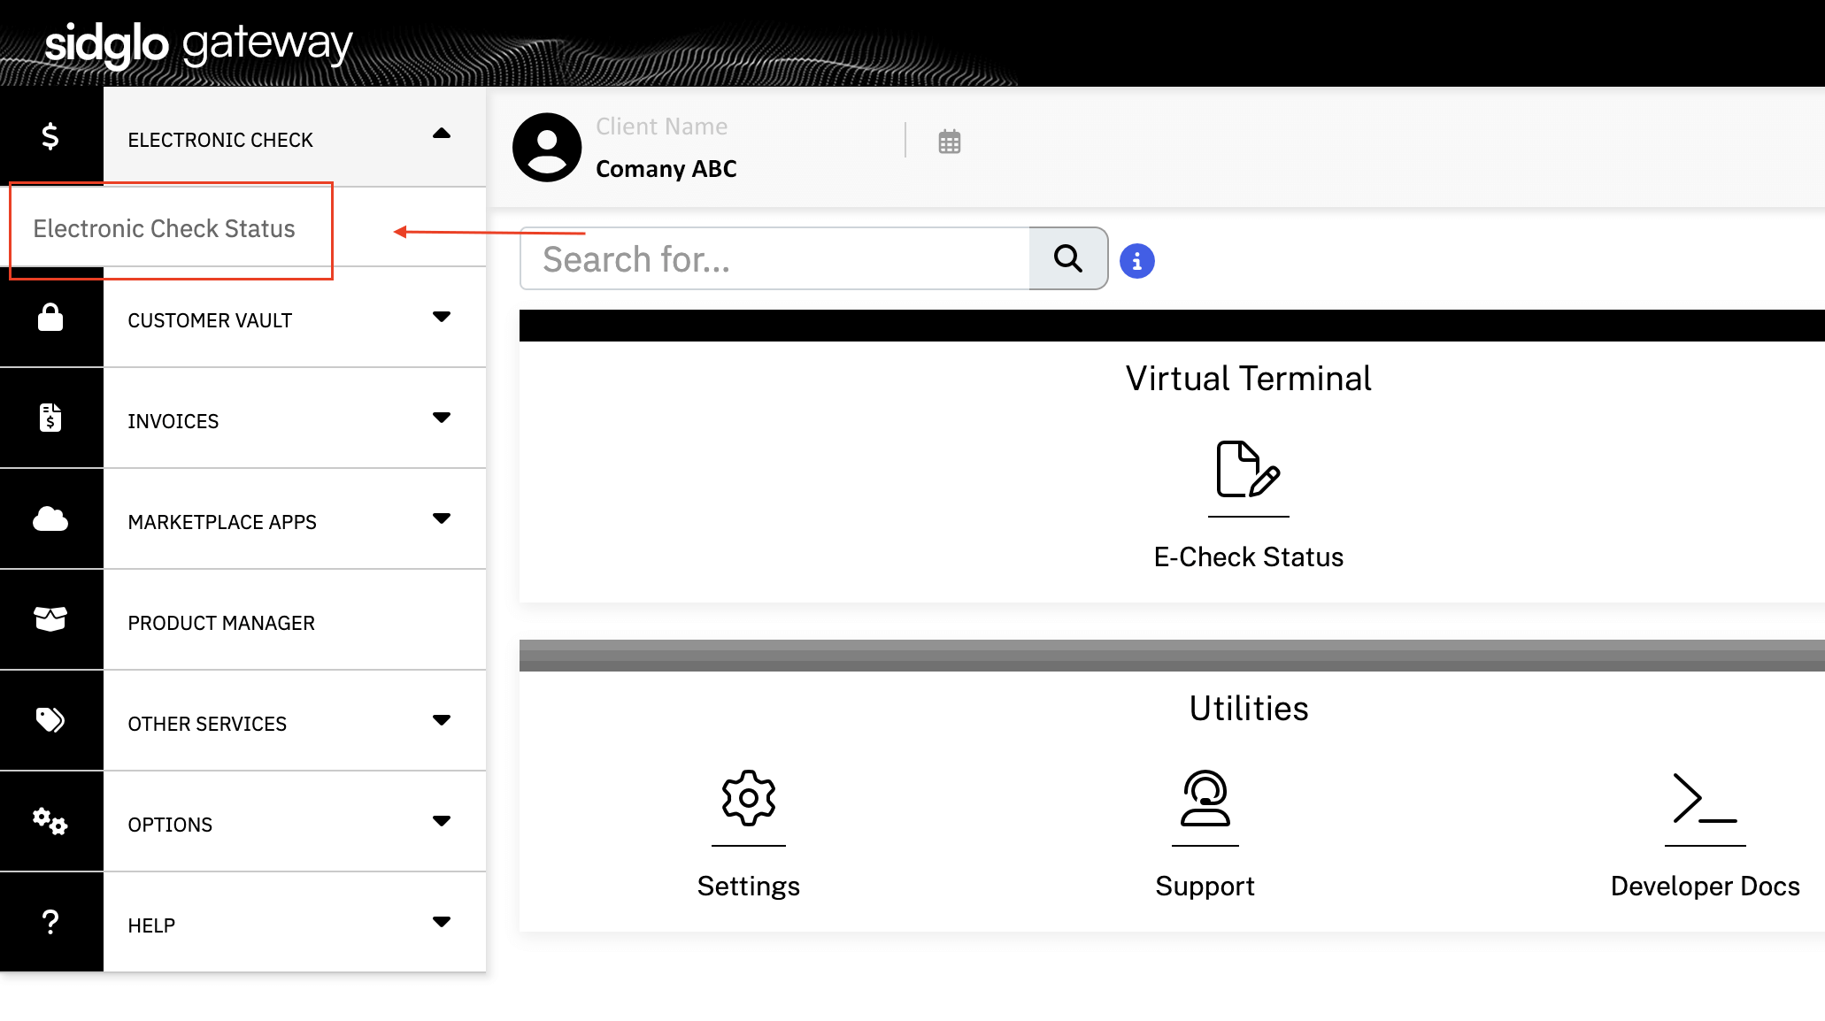Open the E-Check Status link text

click(1248, 557)
